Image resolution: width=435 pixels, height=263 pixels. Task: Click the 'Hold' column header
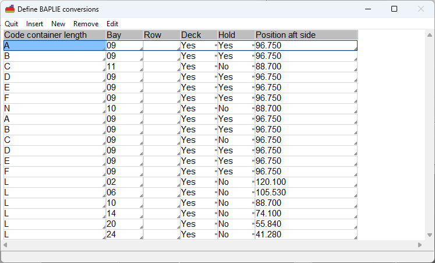tap(236, 35)
